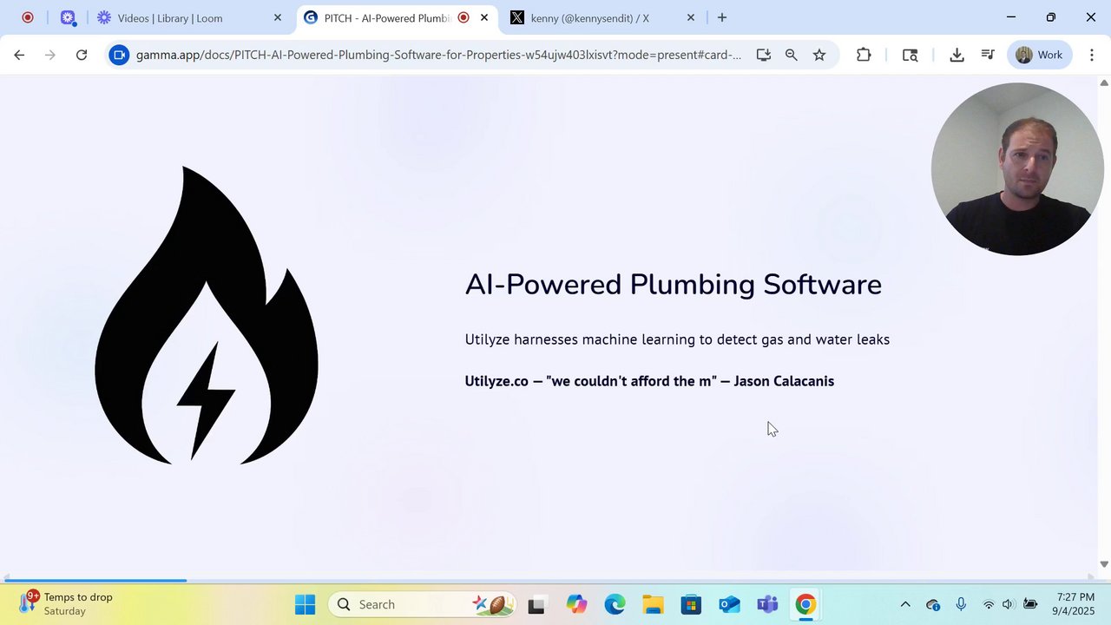Open the zoom magnifier in address bar

pos(792,55)
